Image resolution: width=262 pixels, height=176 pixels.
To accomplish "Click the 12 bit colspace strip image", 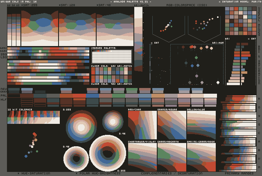I will click(34, 117).
